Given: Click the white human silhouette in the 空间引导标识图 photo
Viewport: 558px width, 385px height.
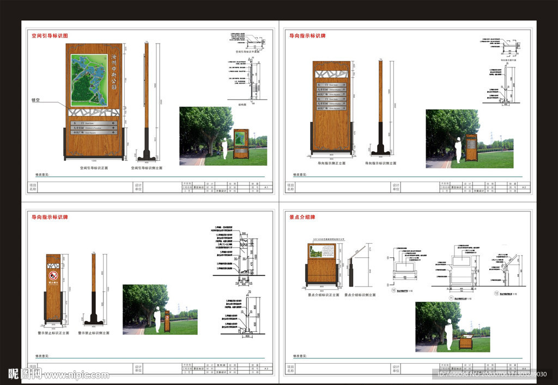Looking at the screenshot, I should (224, 148).
